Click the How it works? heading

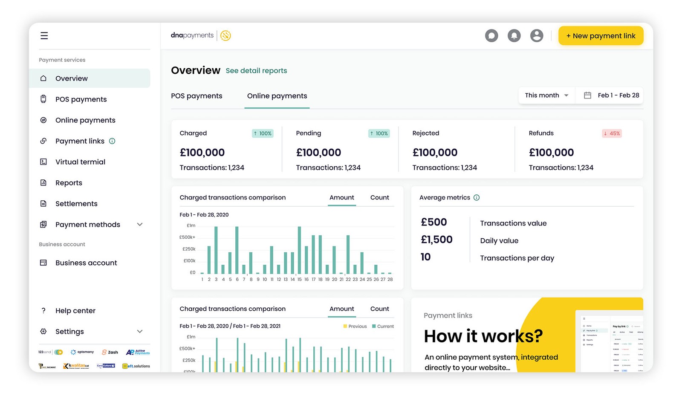coord(483,336)
